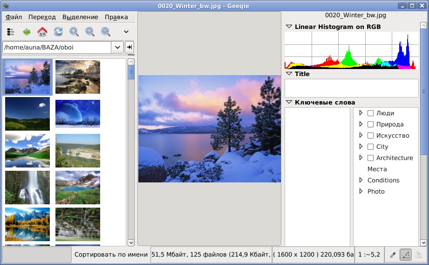Open the folder path history dropdown

[x=117, y=47]
